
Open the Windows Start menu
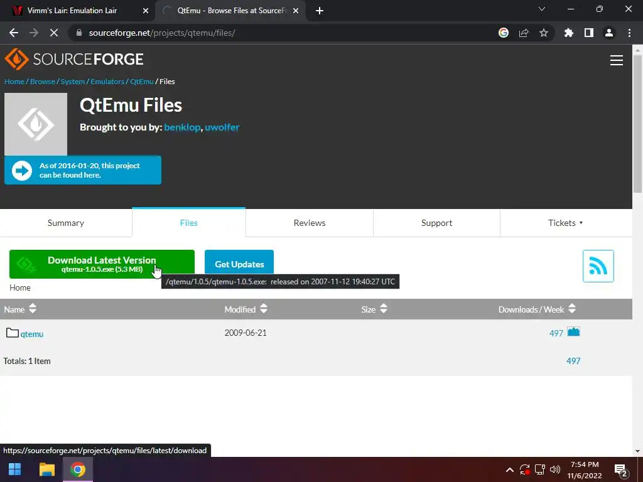pyautogui.click(x=15, y=469)
